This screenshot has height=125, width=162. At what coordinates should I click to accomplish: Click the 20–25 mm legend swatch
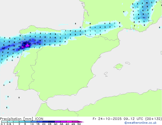point(46,122)
